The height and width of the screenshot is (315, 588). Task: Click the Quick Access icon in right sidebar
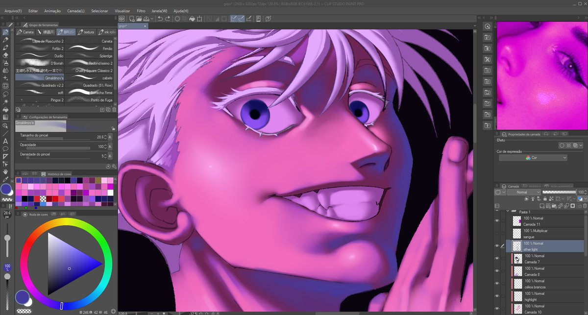tap(488, 26)
